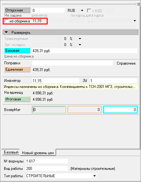The width and height of the screenshot is (141, 182).
Task: Click the Итоговая value 4 898,31 руб.
Action: [x=43, y=99]
